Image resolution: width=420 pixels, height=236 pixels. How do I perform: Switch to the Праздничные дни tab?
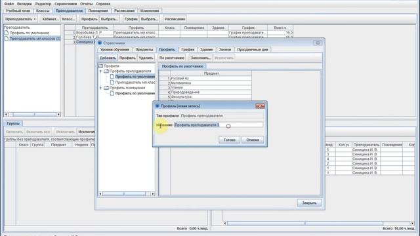[253, 50]
